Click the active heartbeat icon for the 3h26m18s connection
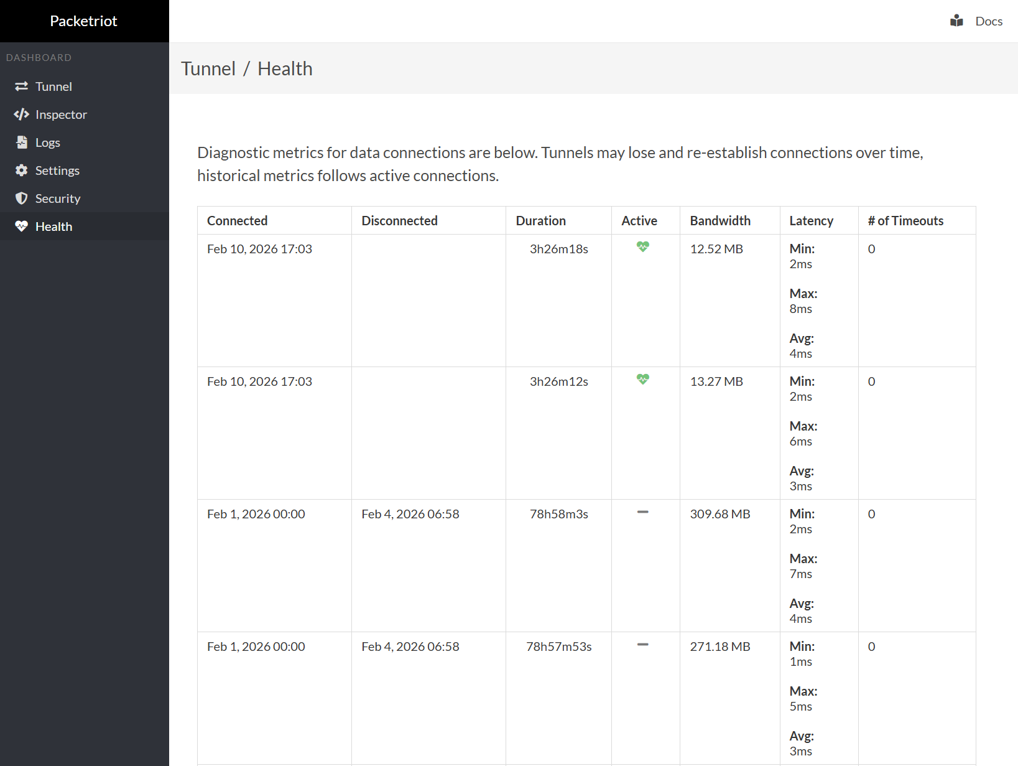The height and width of the screenshot is (766, 1018). [642, 247]
